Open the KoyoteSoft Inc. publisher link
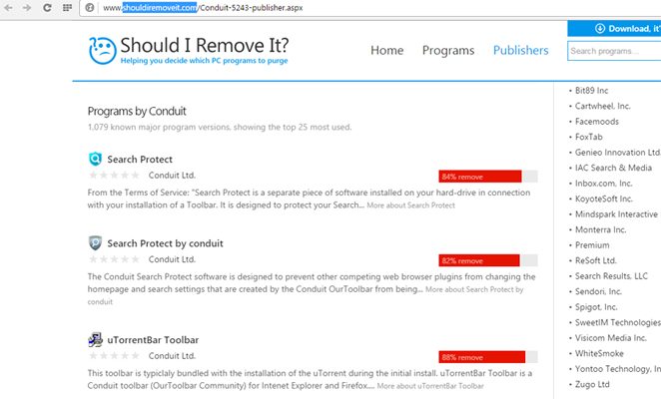 pos(604,199)
